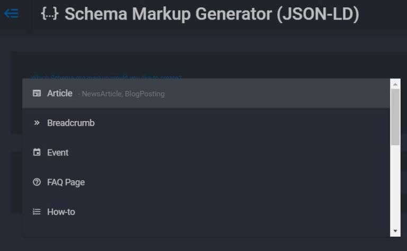This screenshot has width=407, height=251.
Task: Click the Schema Markup Generator (JSON-LD) title
Action: (x=212, y=14)
